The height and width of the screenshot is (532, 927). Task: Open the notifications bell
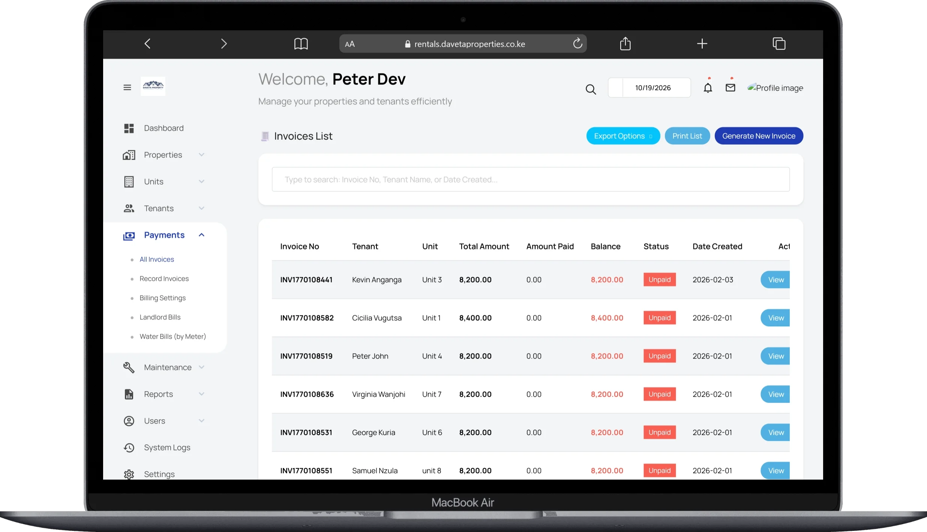coord(708,88)
